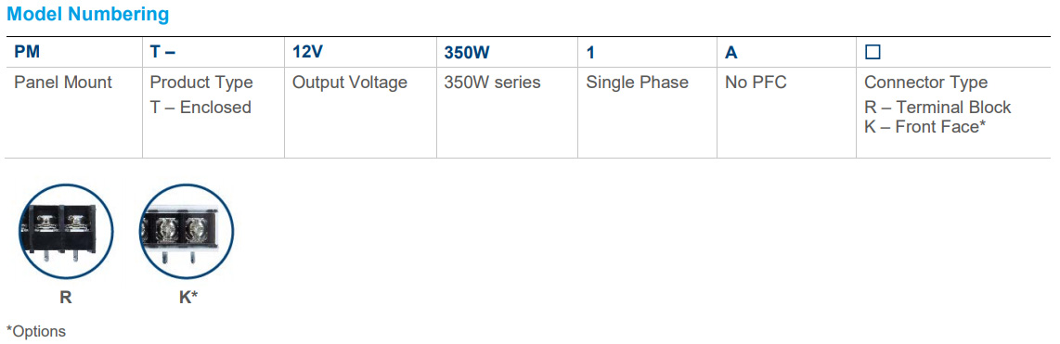The width and height of the screenshot is (1060, 344).
Task: Click the *Options footnote
Action: [36, 332]
